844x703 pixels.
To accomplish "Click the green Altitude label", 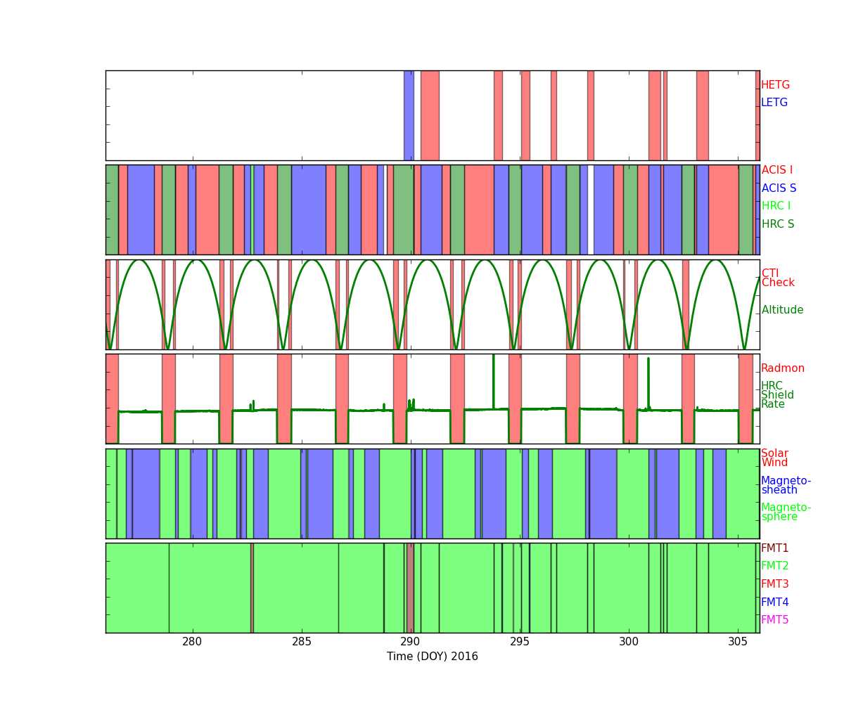I will [x=782, y=310].
